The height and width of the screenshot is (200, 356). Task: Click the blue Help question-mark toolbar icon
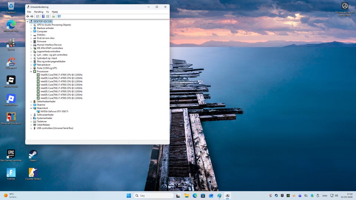(x=43, y=16)
